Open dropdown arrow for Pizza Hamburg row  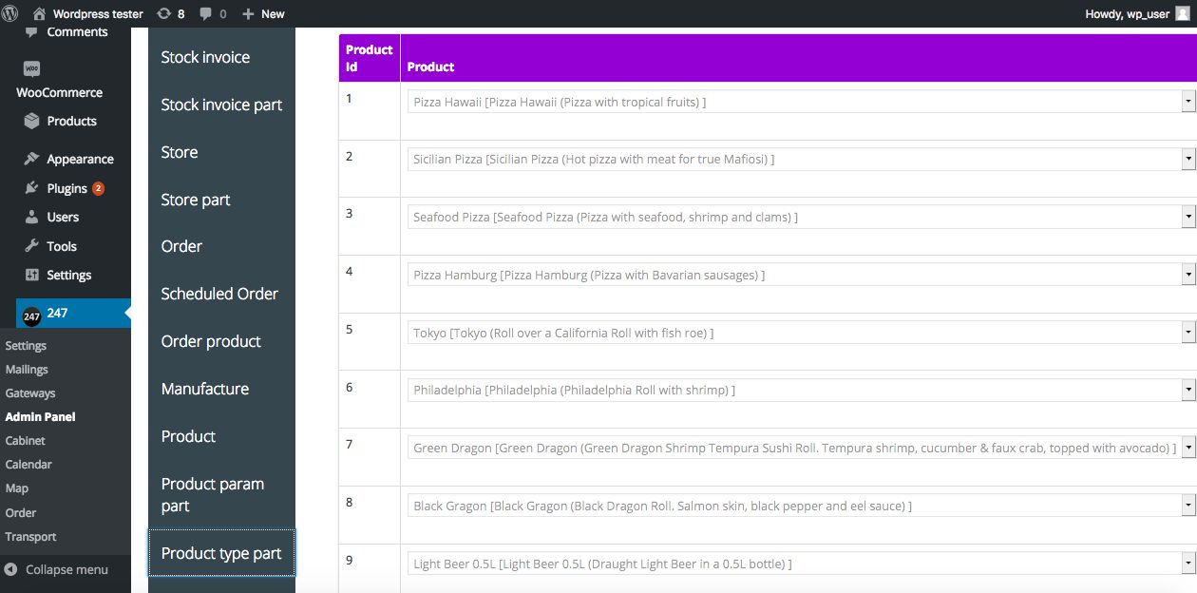1187,275
